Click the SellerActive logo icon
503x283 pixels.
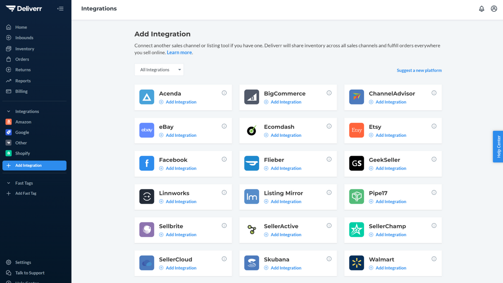pos(251,230)
